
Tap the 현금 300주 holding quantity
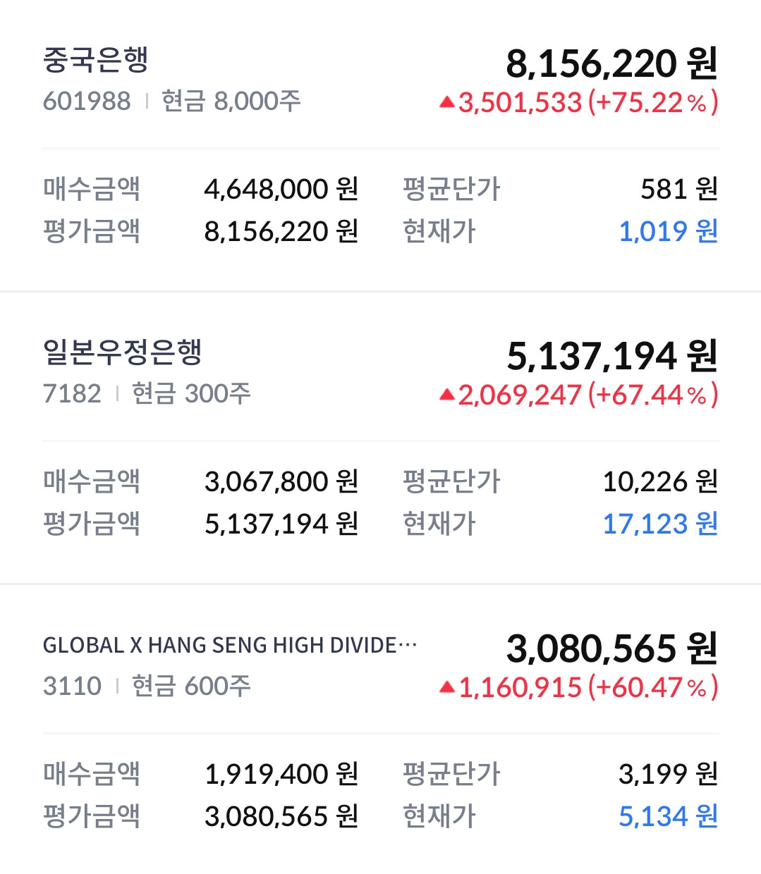(x=191, y=393)
